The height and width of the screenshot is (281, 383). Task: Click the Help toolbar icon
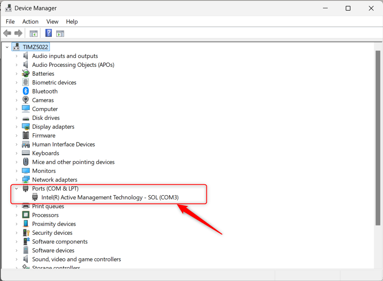(x=48, y=33)
